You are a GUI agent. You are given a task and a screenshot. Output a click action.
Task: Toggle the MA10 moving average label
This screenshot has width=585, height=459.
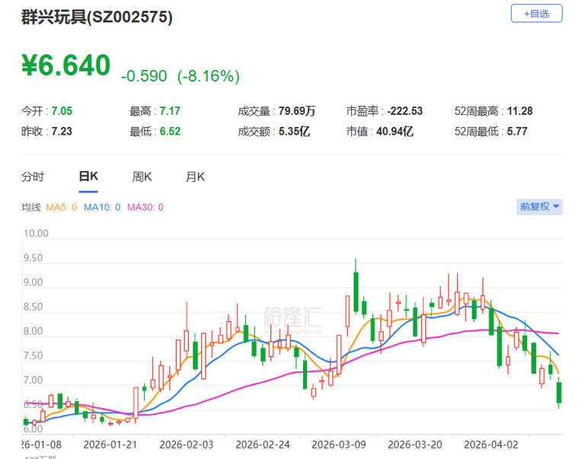click(102, 207)
